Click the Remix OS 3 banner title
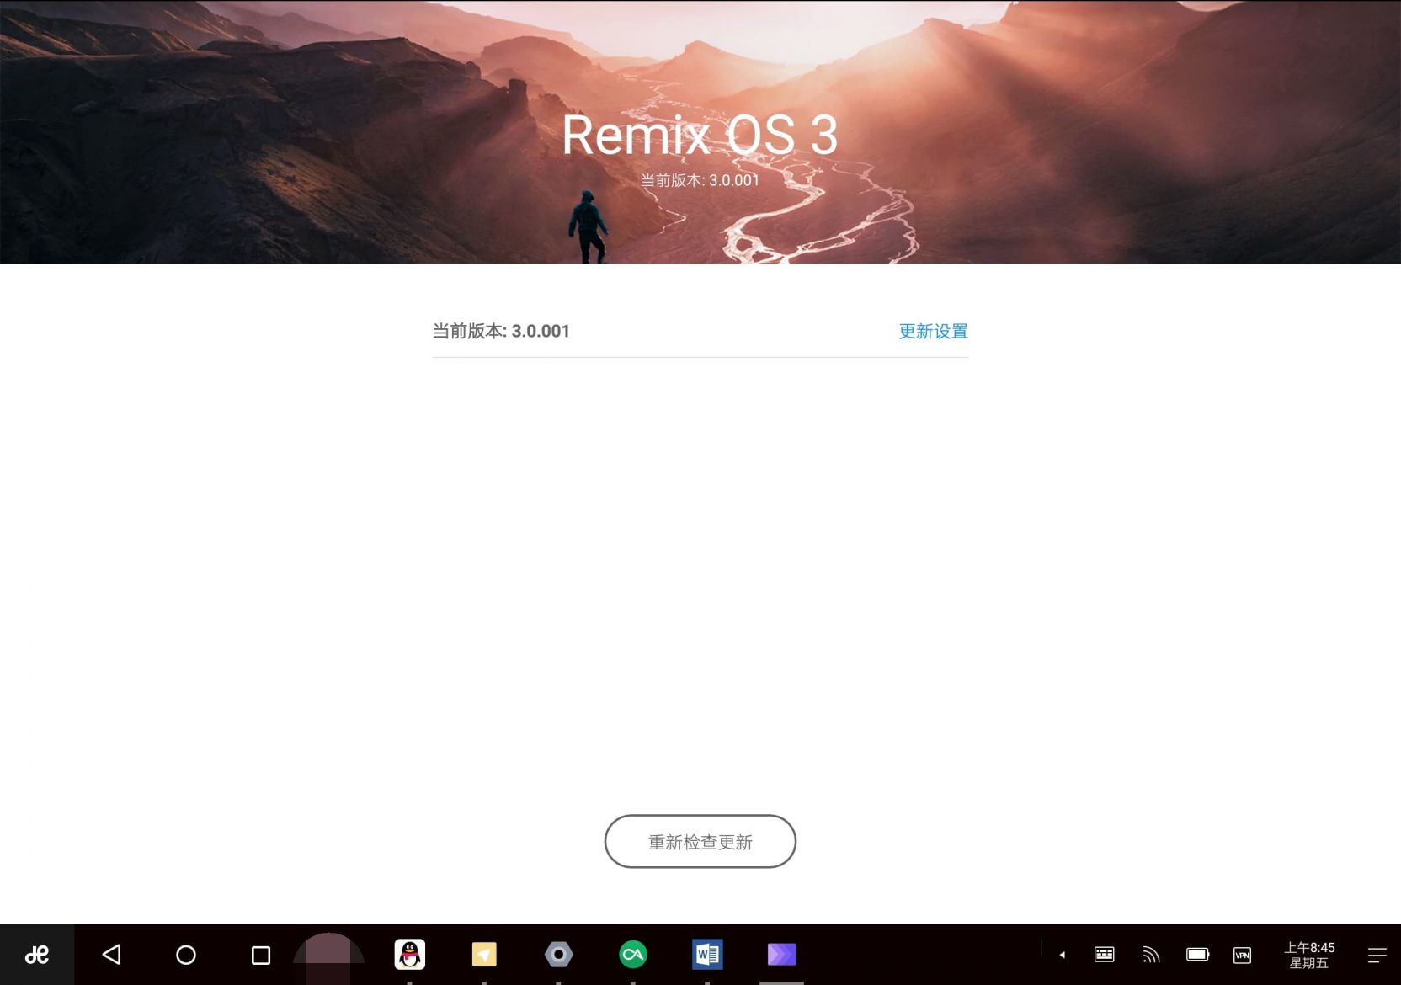Viewport: 1401px width, 985px height. pyautogui.click(x=700, y=135)
